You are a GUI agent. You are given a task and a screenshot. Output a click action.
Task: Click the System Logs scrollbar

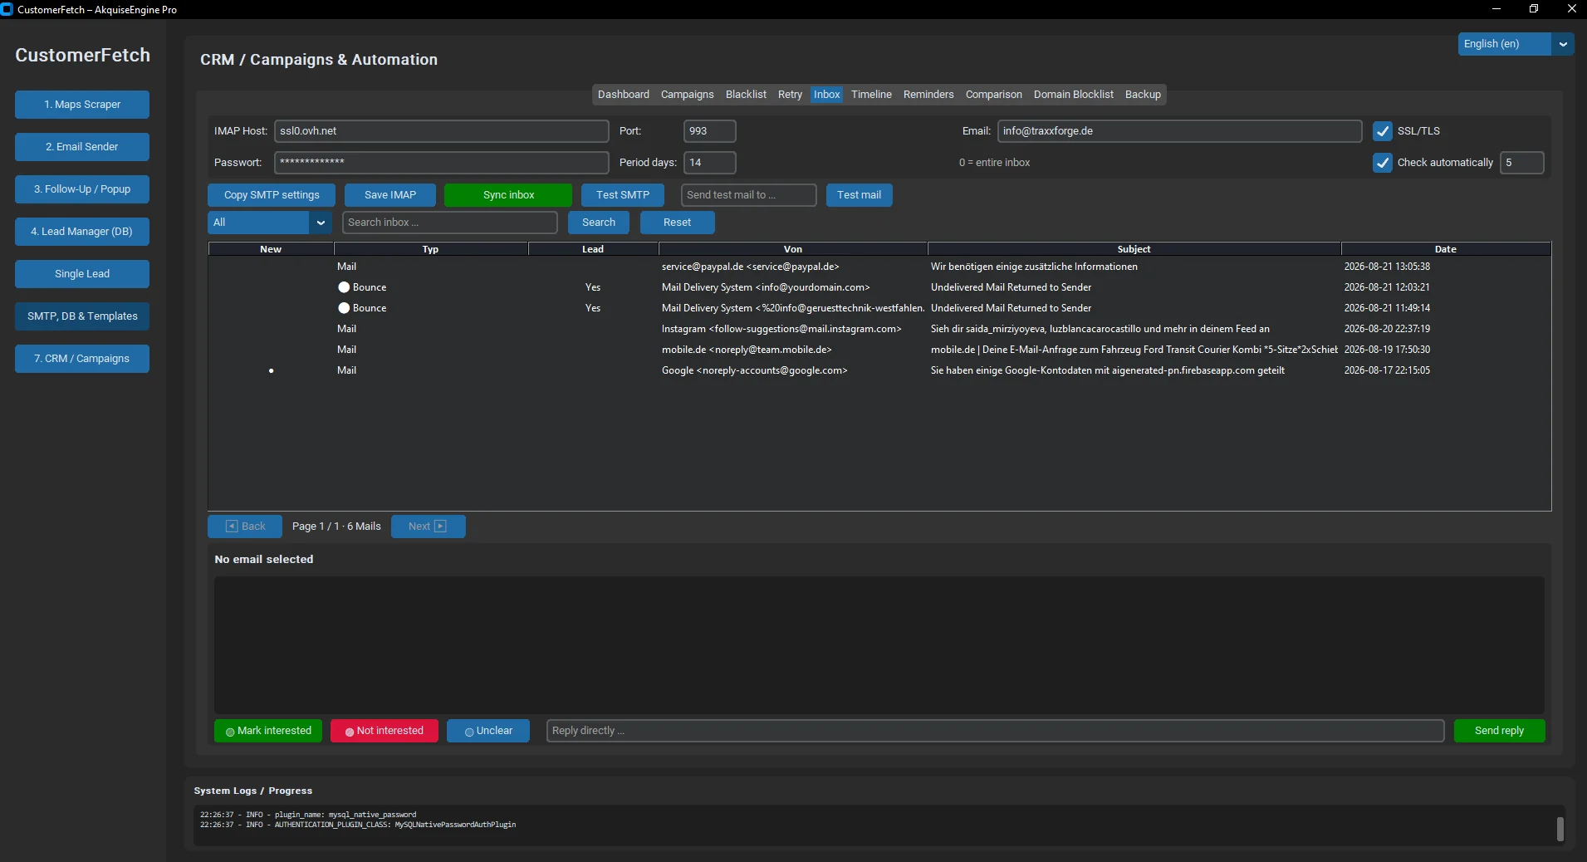pyautogui.click(x=1560, y=828)
